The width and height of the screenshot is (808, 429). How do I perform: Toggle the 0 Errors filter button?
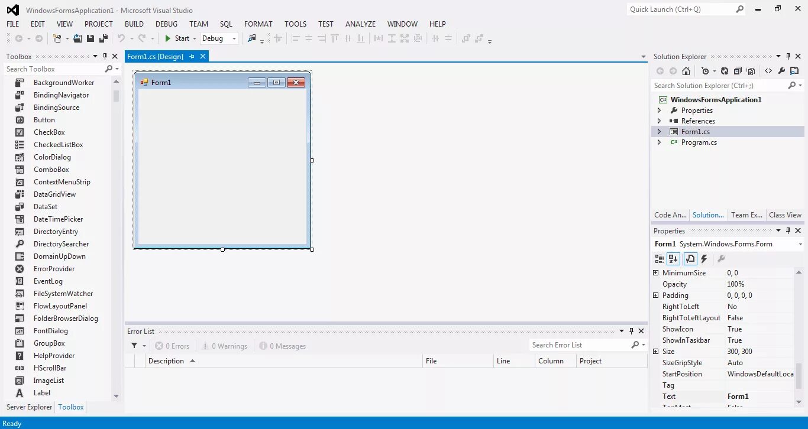pos(172,346)
